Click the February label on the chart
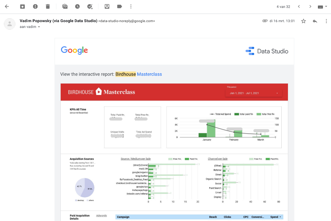The height and width of the screenshot is (221, 331). tap(234, 140)
